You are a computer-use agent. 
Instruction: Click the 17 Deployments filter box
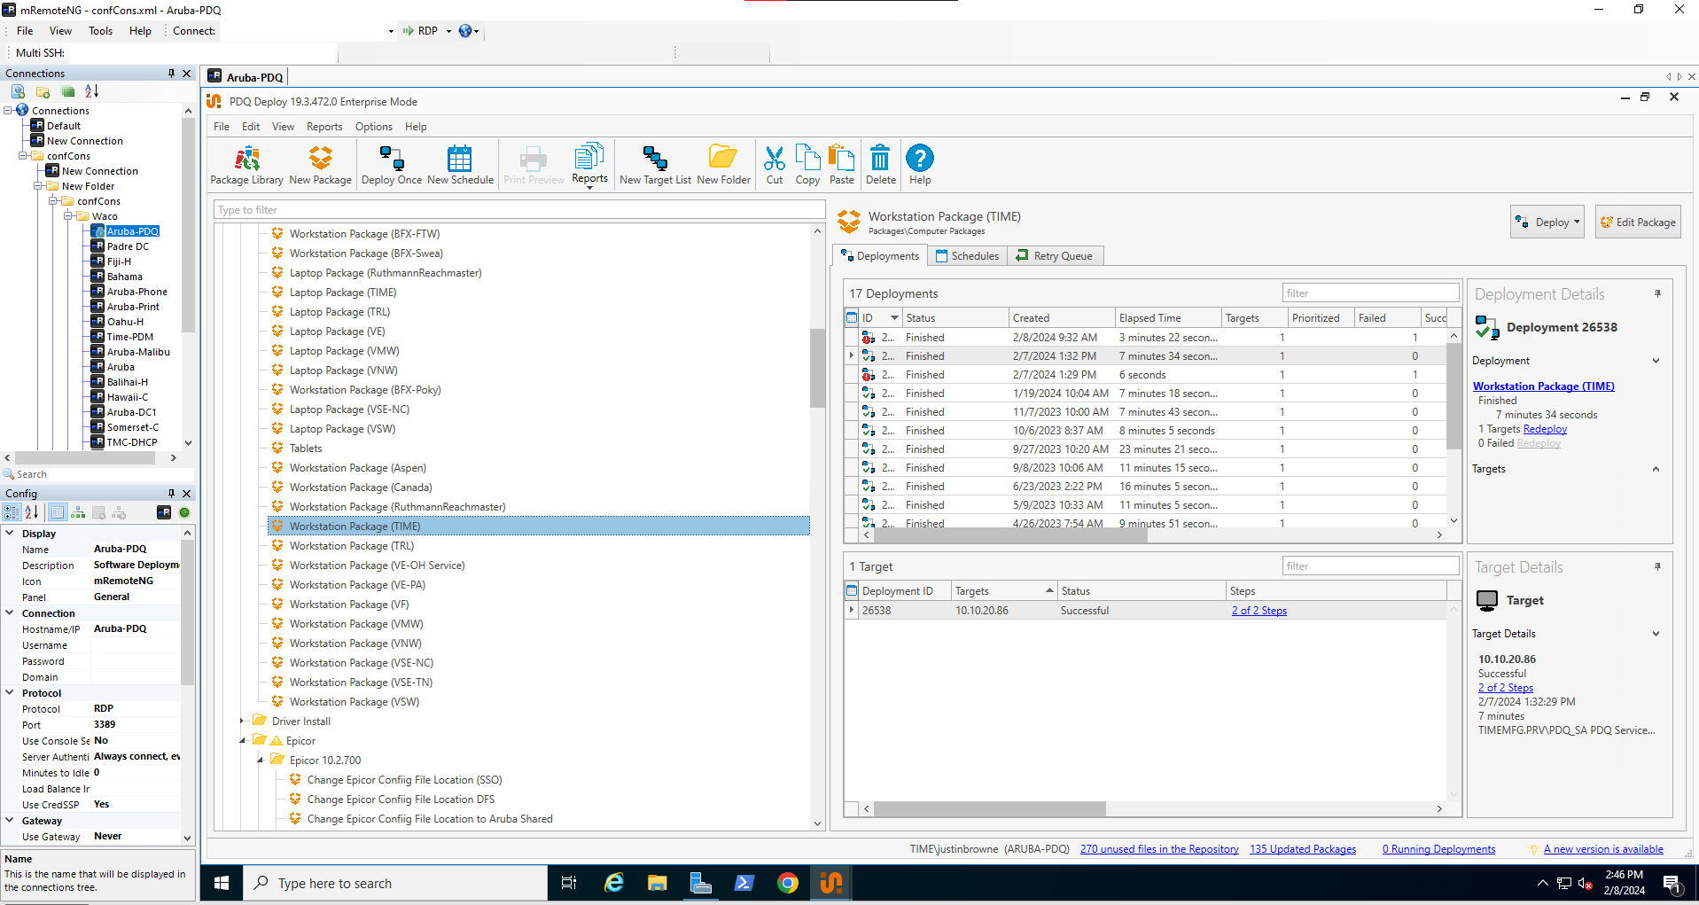coord(1370,293)
